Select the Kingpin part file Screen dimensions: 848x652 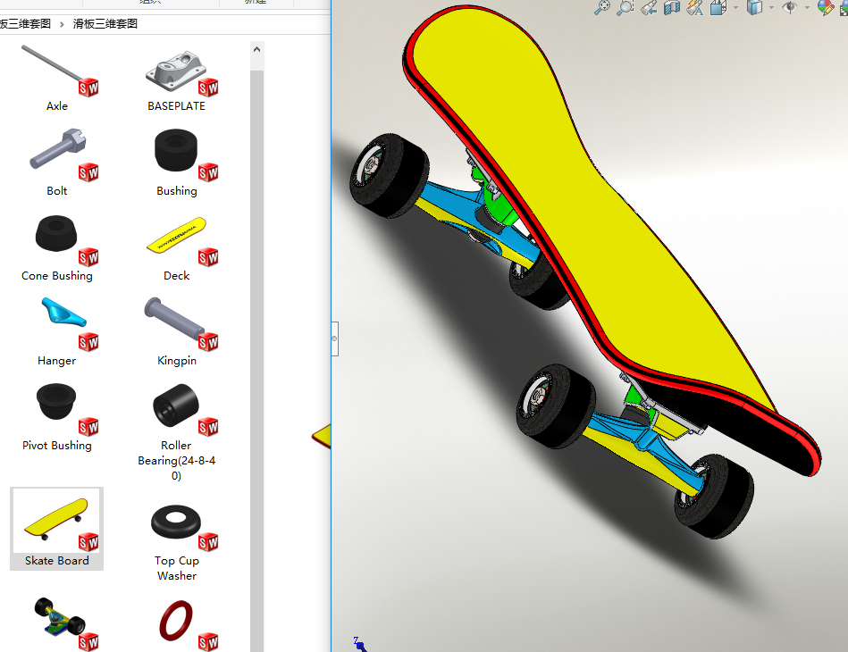click(176, 332)
